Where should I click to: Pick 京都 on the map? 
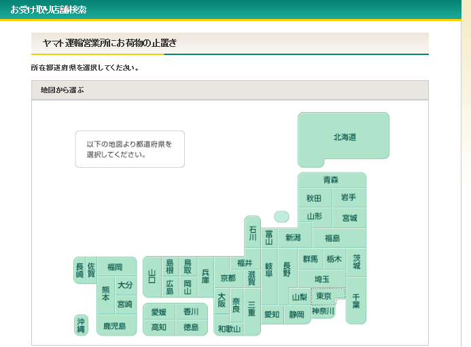[x=228, y=278]
